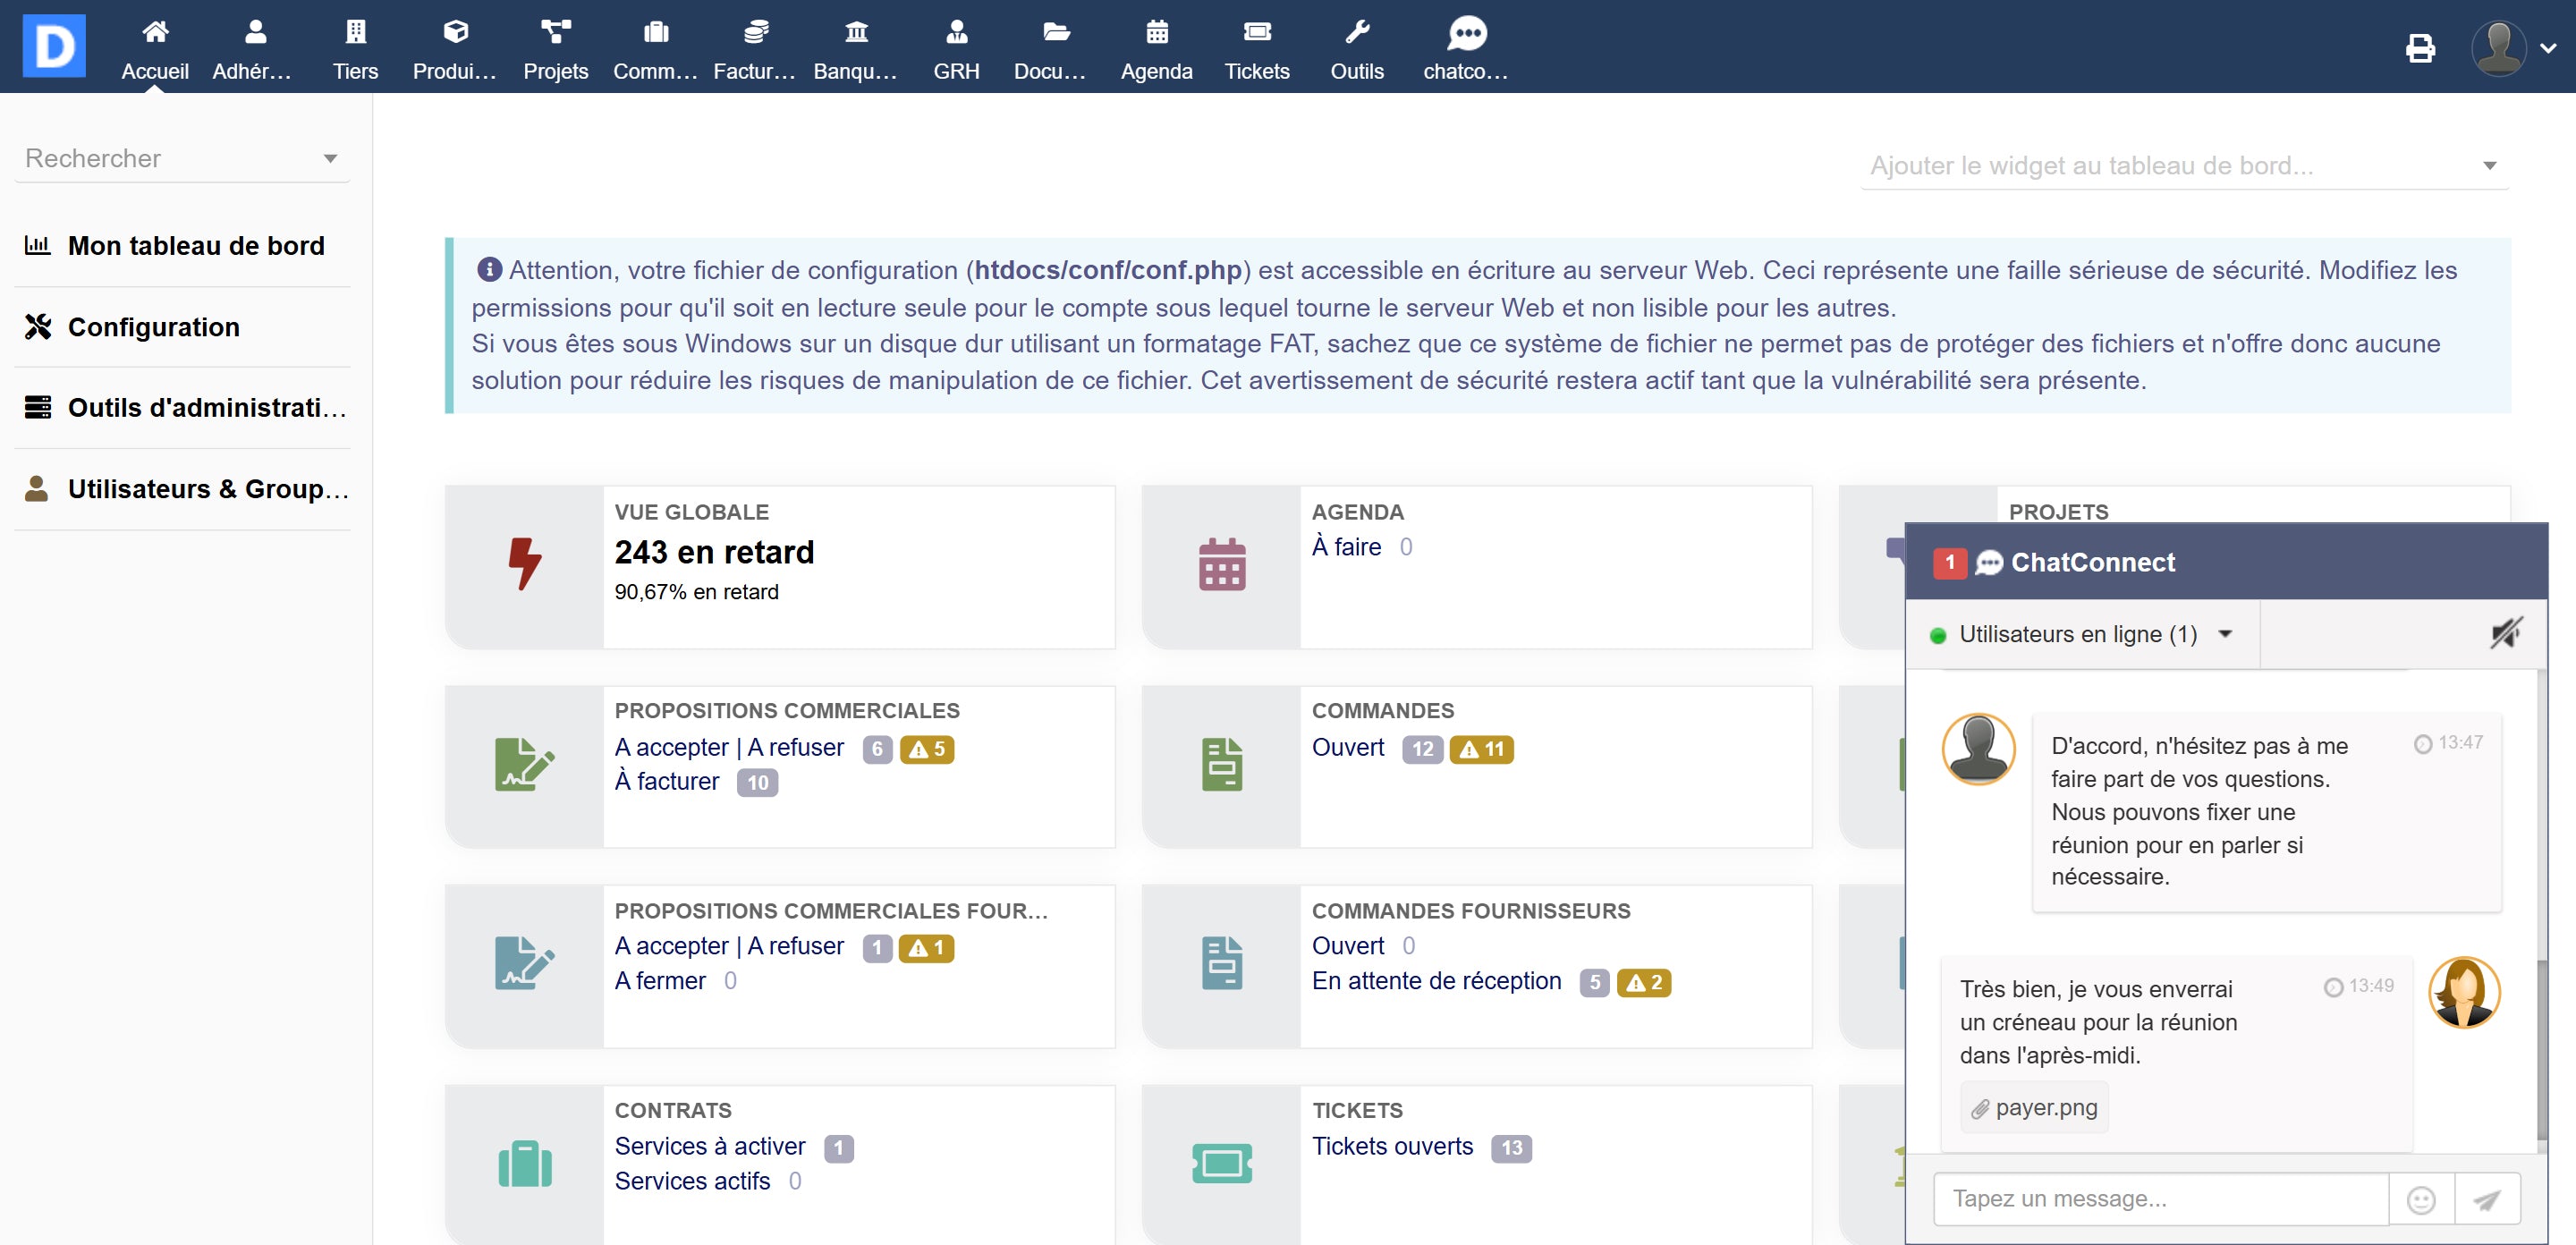The image size is (2576, 1245).
Task: Click the emoji smiley button in chat
Action: pyautogui.click(x=2421, y=1199)
